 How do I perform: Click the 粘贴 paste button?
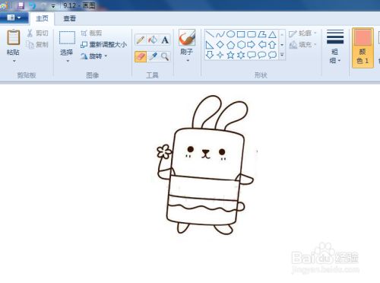point(13,42)
